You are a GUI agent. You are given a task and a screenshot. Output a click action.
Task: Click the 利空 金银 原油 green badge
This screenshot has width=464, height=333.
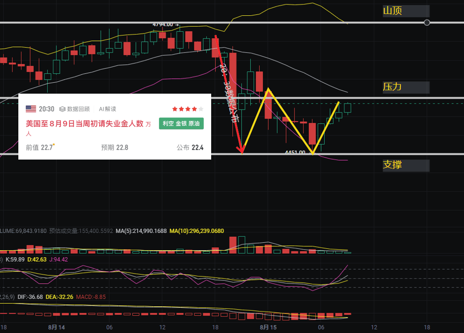(x=181, y=123)
